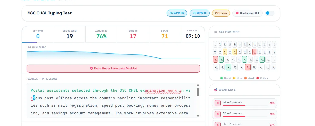This screenshot has height=126, width=315.
Task: Click the passage scrollbar down arrow
Action: click(x=198, y=115)
